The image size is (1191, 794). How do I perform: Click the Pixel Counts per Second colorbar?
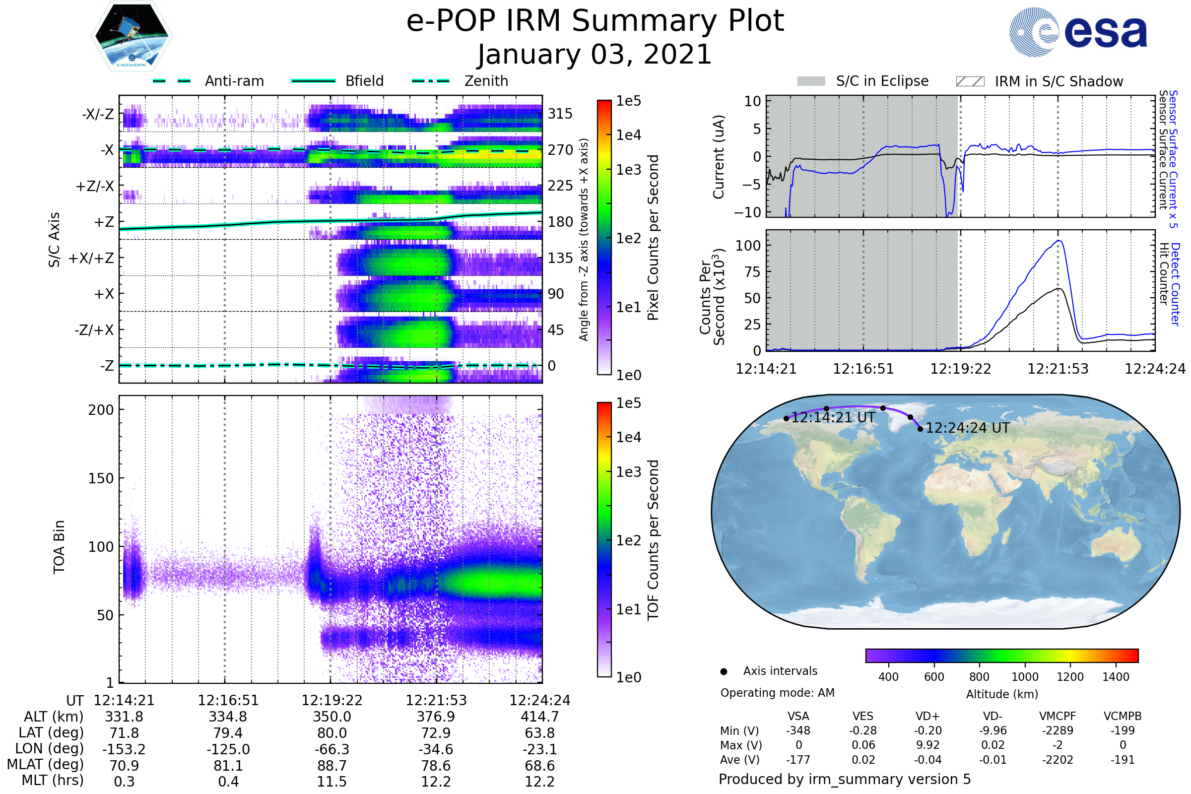pyautogui.click(x=604, y=237)
